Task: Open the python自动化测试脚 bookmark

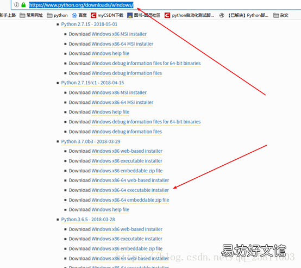Action: coord(189,15)
